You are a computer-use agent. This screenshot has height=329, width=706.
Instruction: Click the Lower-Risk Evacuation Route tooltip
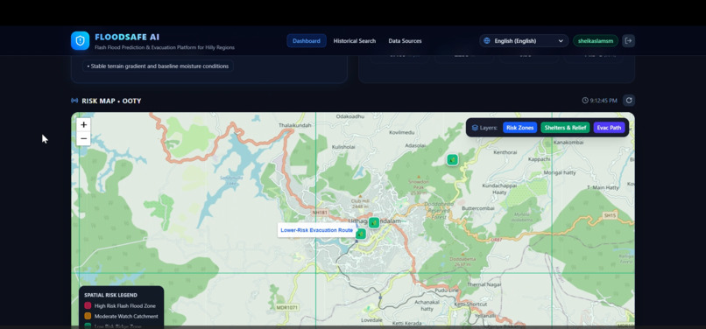pyautogui.click(x=316, y=230)
